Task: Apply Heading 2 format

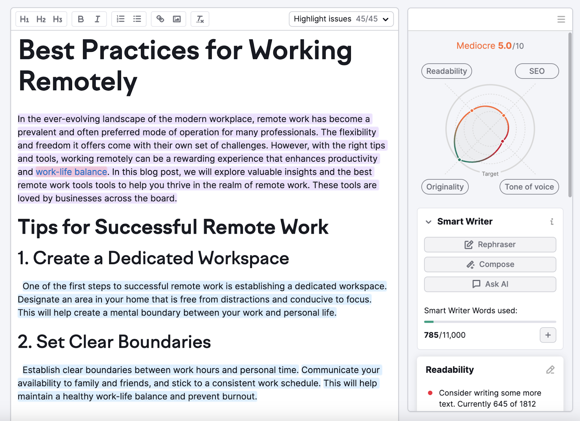Action: coord(41,19)
